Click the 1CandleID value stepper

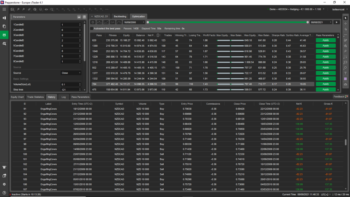tap(80, 24)
